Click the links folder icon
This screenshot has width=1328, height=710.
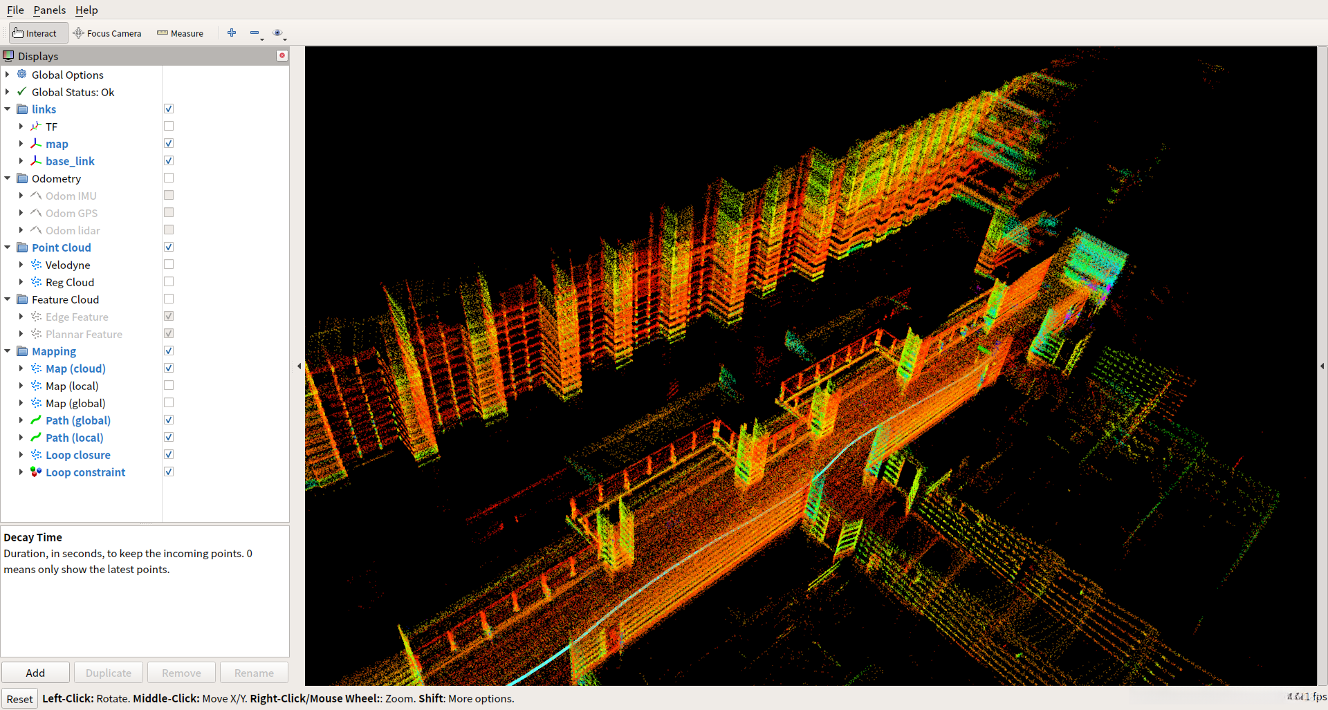point(22,109)
